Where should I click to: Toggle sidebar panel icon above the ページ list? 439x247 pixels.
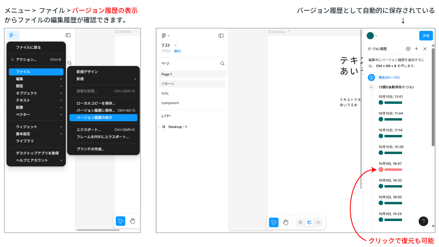coord(221,35)
